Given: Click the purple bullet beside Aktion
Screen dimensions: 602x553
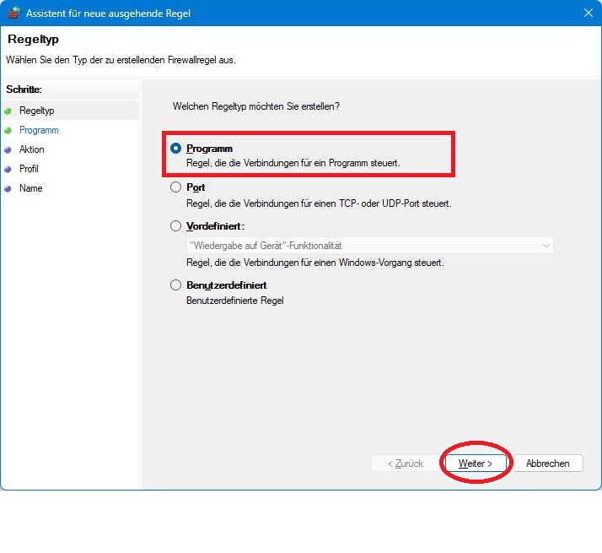Looking at the screenshot, I should coord(8,150).
